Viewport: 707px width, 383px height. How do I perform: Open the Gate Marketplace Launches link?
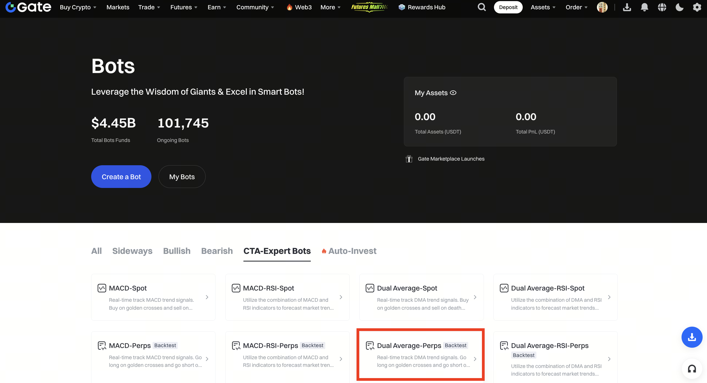(x=451, y=159)
